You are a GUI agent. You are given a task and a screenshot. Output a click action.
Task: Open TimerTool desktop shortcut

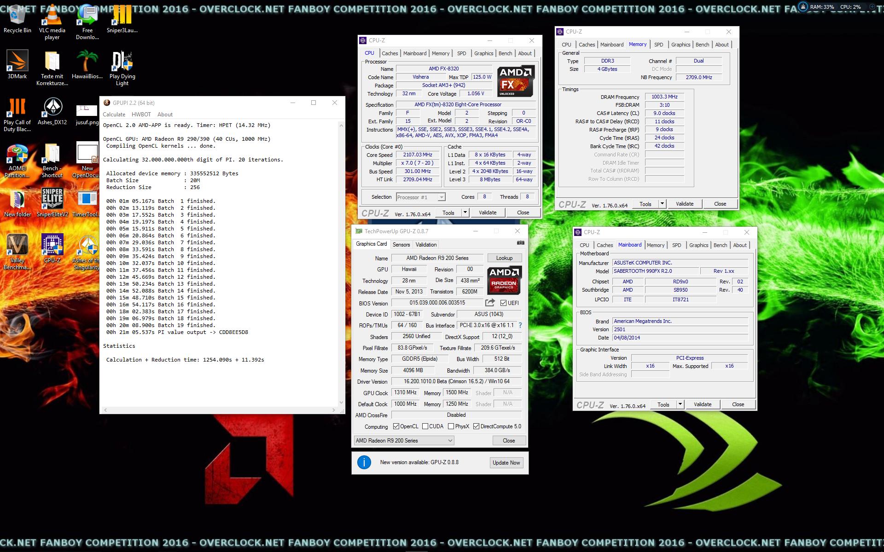point(86,202)
